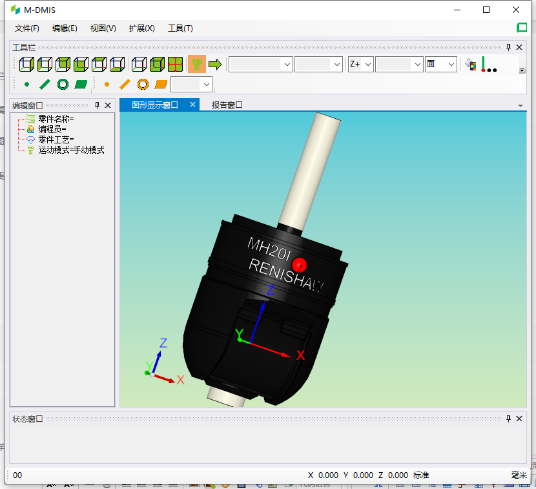The width and height of the screenshot is (536, 489).
Task: Click the green point measurement icon
Action: coord(26,84)
